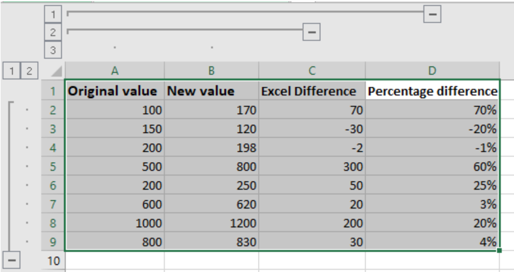The width and height of the screenshot is (514, 272).
Task: Click the fill handle at selection corner
Action: coord(499,251)
